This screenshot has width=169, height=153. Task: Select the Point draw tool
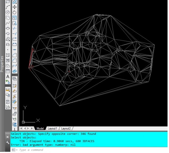[8, 50]
